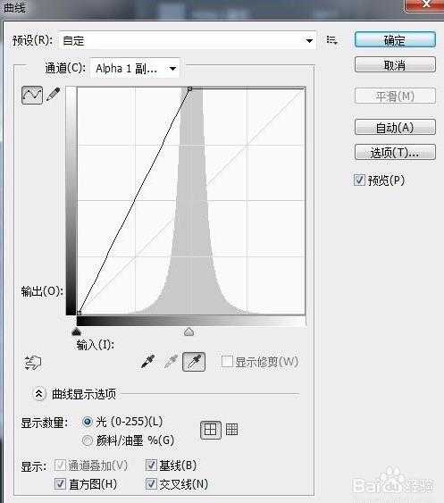This screenshot has height=503, width=444.
Task: Open 选项(T)... options button
Action: point(395,153)
